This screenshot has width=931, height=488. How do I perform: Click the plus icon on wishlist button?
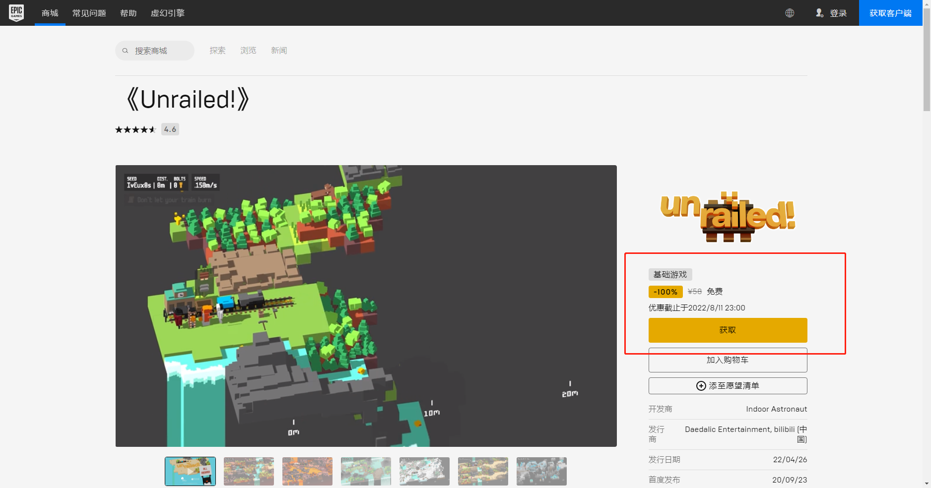(x=701, y=386)
